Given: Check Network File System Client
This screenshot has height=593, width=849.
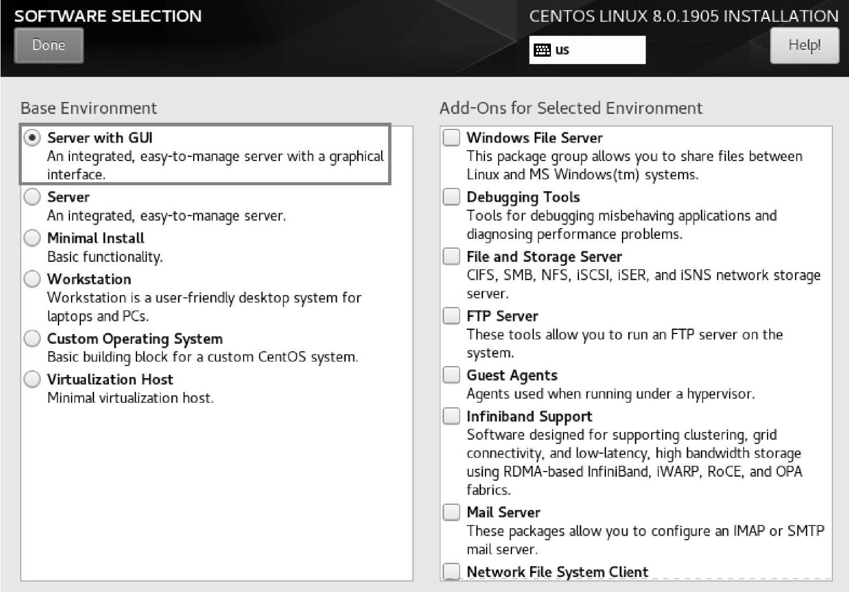Looking at the screenshot, I should (x=451, y=571).
